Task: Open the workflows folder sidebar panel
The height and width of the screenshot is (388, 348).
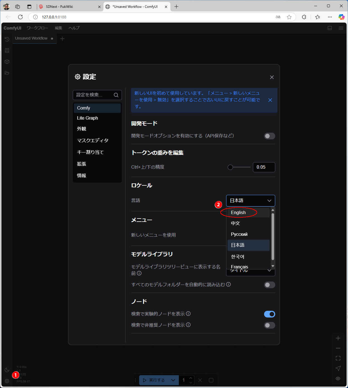Action: pyautogui.click(x=7, y=73)
